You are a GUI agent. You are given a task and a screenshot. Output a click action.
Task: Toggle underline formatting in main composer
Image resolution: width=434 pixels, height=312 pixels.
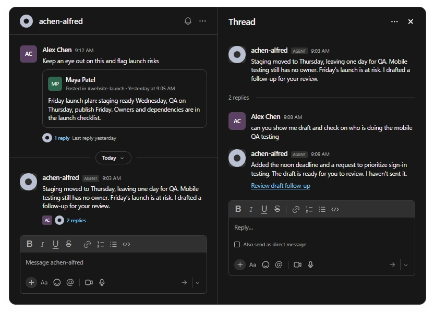(55, 244)
